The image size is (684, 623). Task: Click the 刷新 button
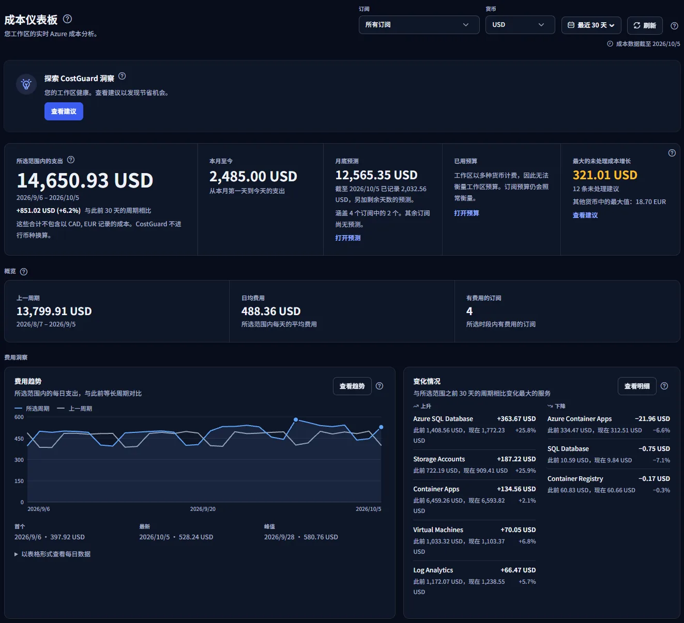point(645,25)
